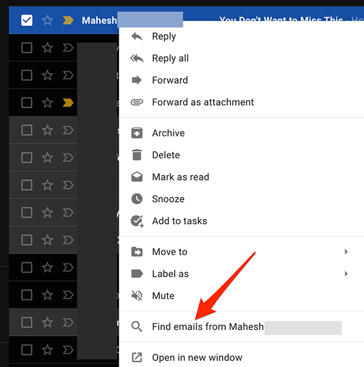Viewport: 364px width, 367px height.
Task: Open the "You Don't Want to Miss This" subject
Action: click(x=281, y=19)
